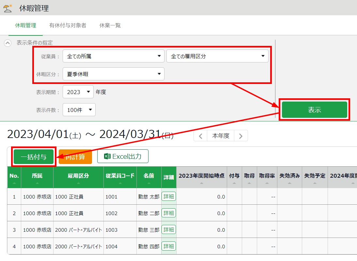Sort by No. column arrow
357x261 pixels.
(x=14, y=183)
